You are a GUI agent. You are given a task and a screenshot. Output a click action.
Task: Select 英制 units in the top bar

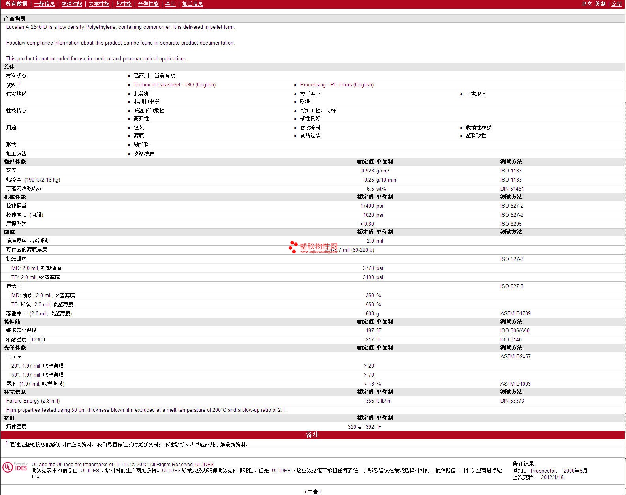600,4
